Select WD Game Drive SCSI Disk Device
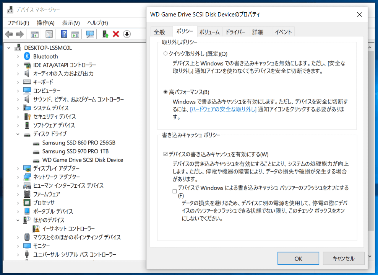This screenshot has width=378, height=275. point(83,160)
